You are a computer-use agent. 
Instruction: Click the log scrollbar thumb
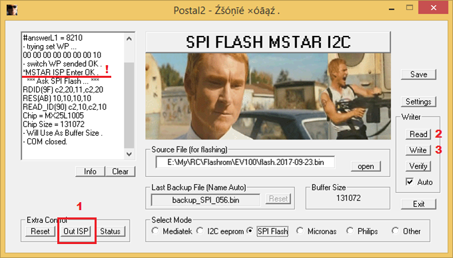point(129,105)
